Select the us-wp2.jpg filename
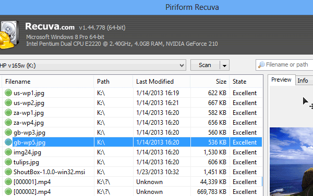This screenshot has width=313, height=196. pos(29,103)
